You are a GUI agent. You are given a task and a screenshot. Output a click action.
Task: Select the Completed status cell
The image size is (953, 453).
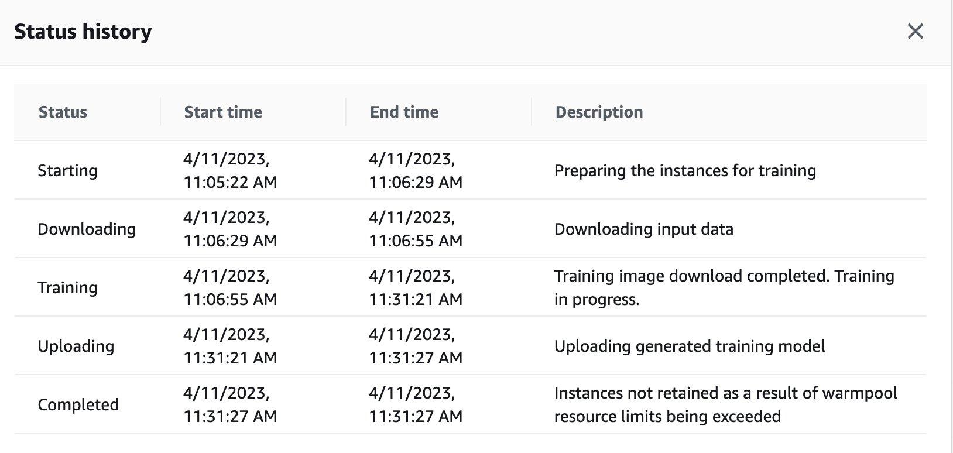78,404
